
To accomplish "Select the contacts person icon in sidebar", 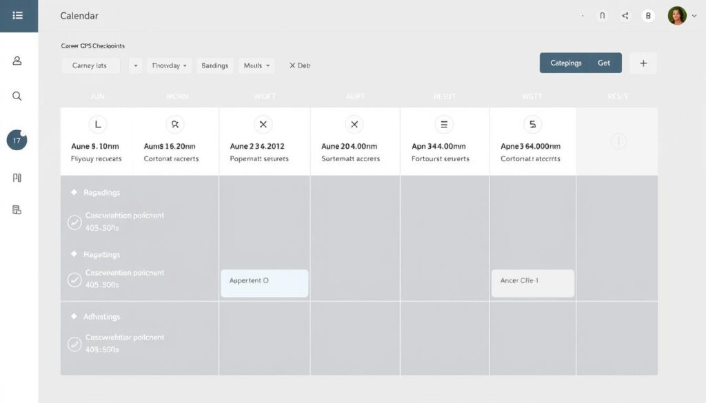I will [17, 61].
